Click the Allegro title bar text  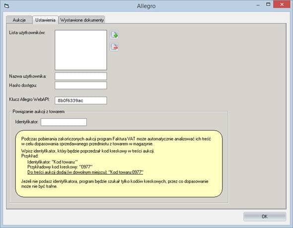tap(146, 6)
